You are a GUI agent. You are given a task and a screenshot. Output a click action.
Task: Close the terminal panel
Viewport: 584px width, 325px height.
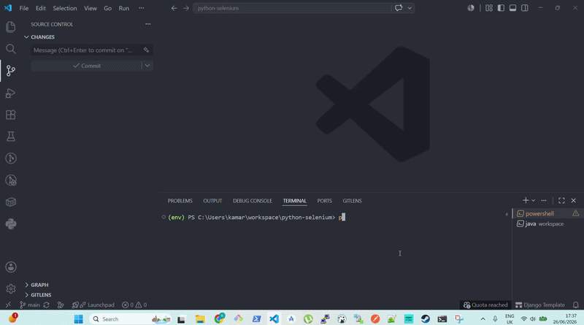point(574,201)
